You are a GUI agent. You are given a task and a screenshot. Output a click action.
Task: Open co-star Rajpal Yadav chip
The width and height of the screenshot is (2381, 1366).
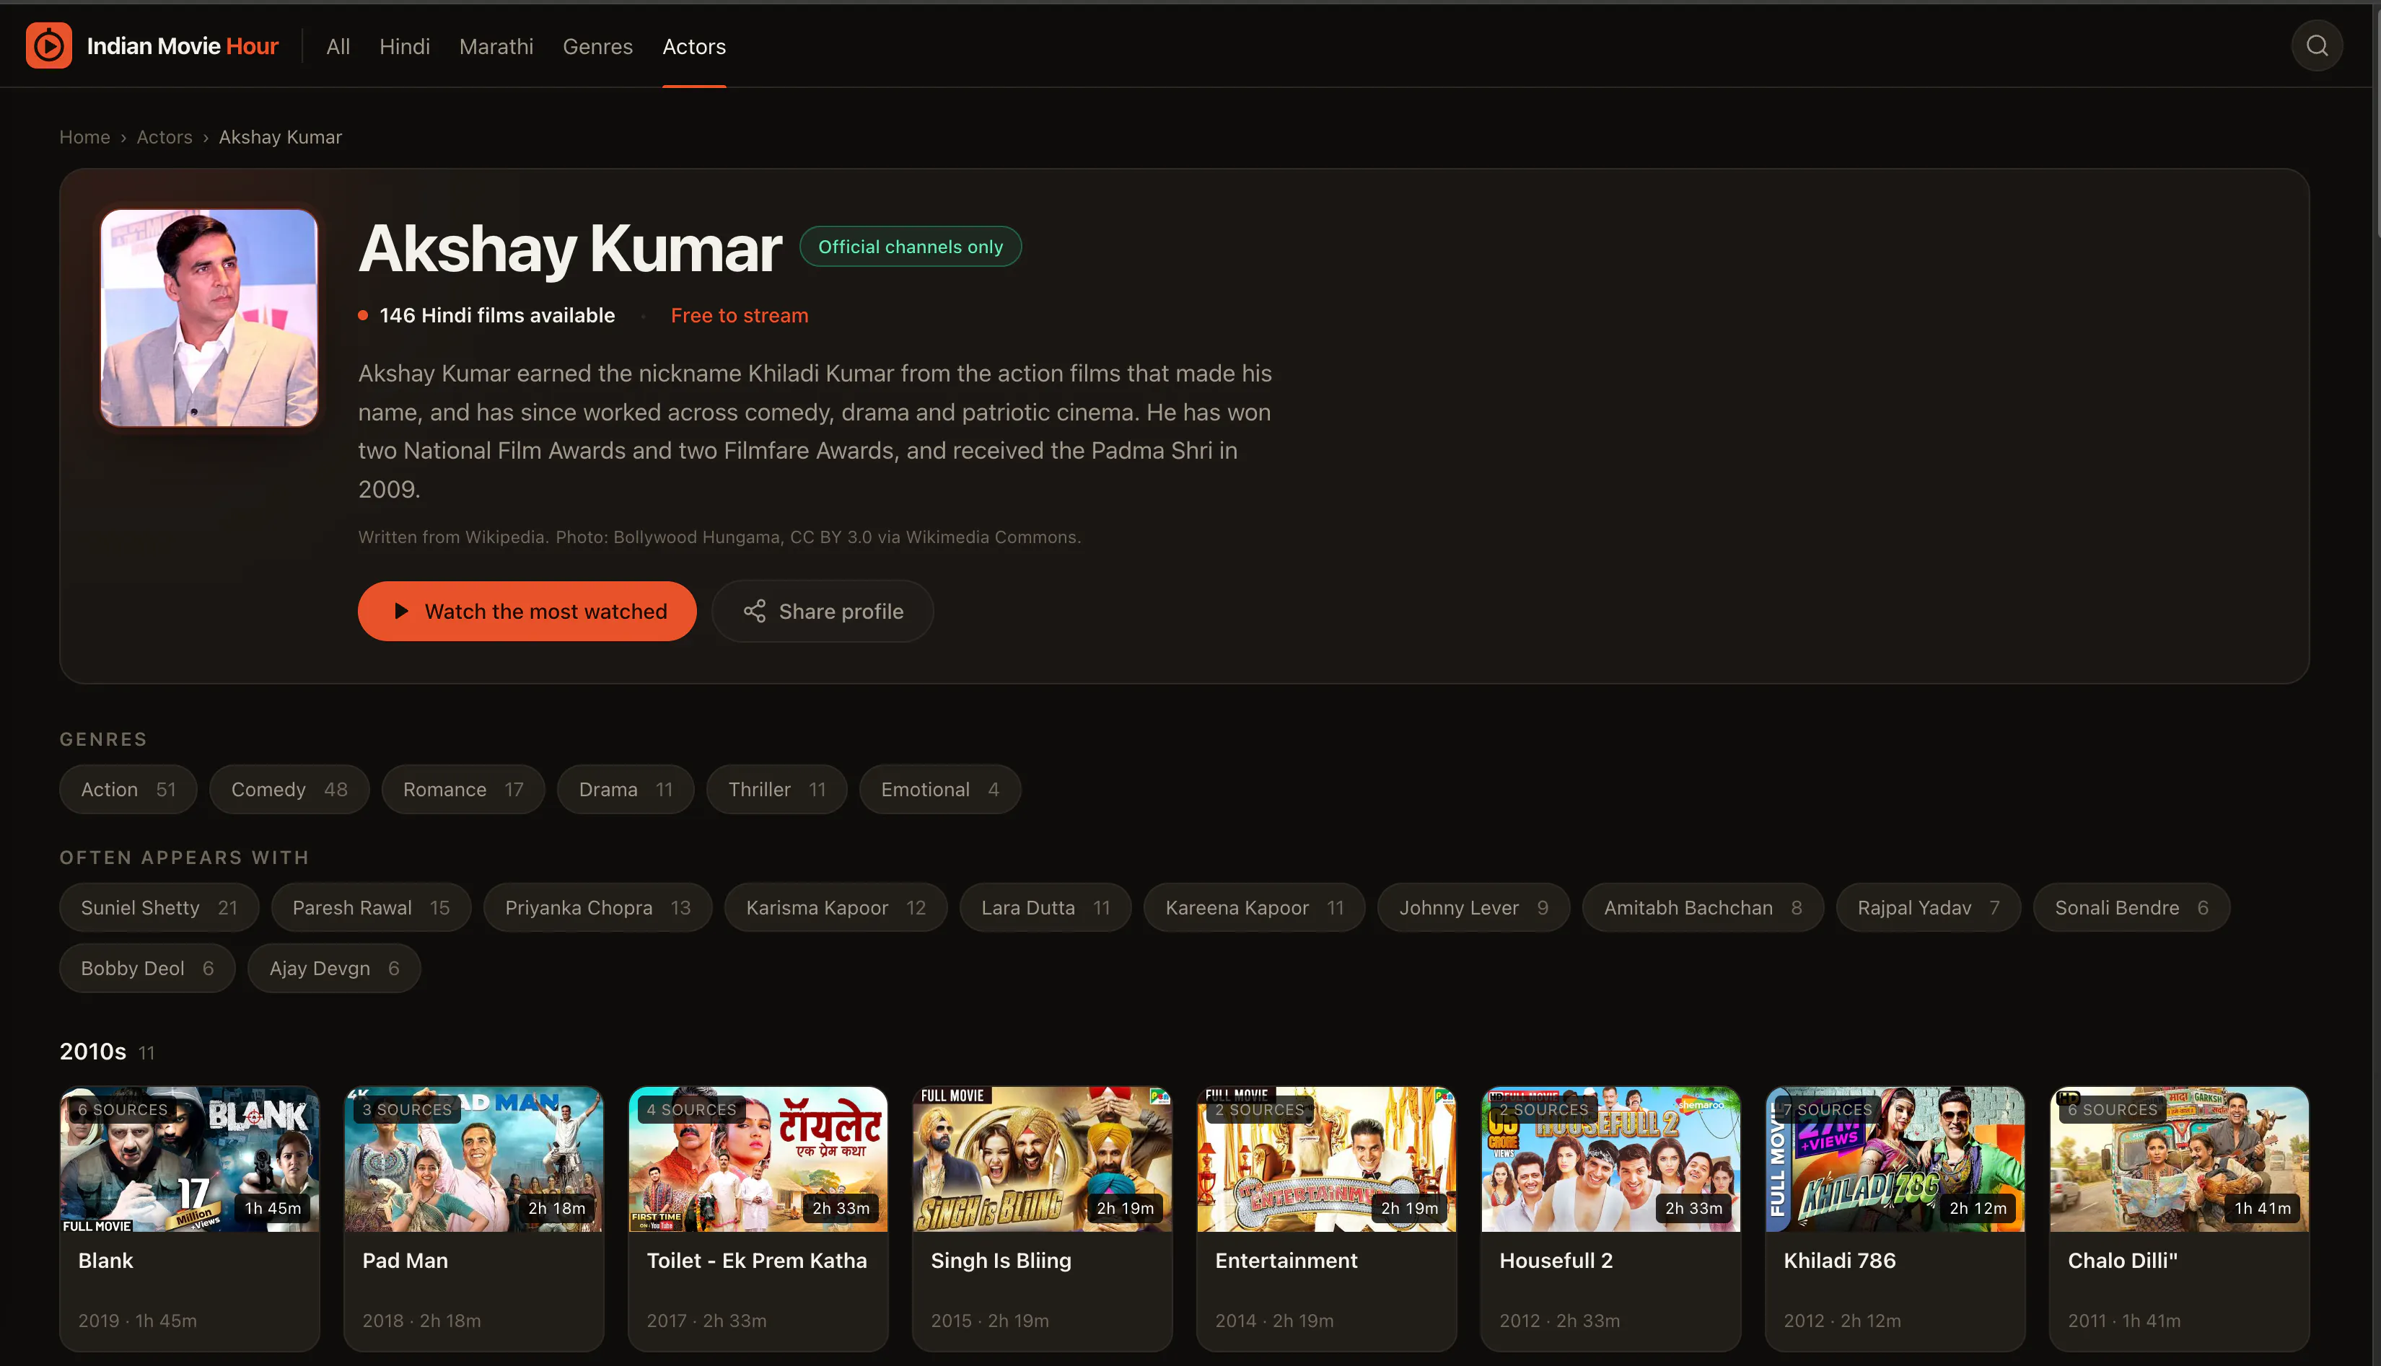coord(1929,908)
